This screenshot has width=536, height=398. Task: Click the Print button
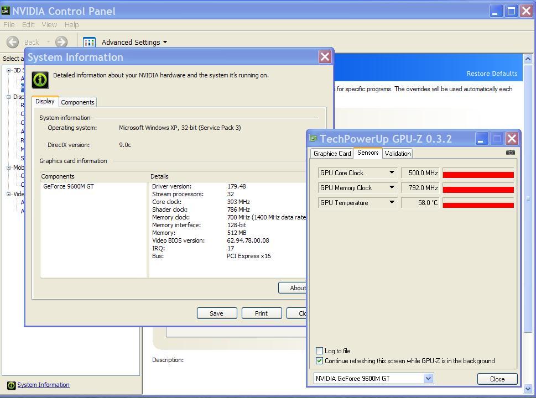coord(262,313)
